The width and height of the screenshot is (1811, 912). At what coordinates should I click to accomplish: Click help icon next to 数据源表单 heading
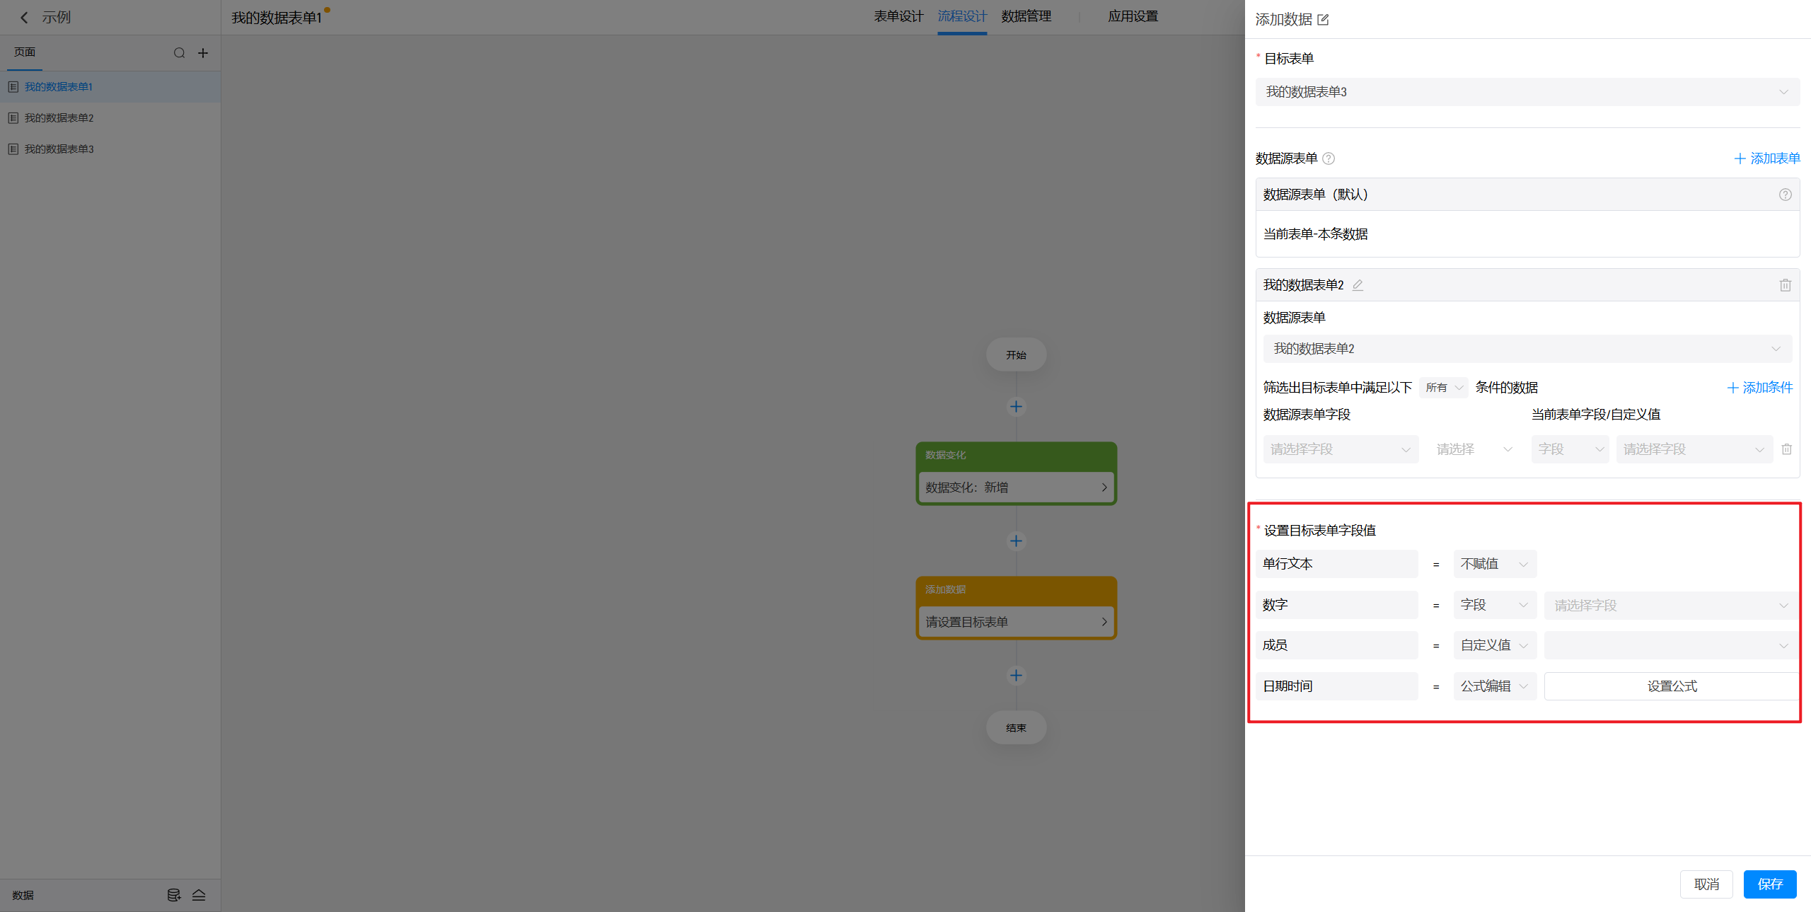pyautogui.click(x=1329, y=158)
